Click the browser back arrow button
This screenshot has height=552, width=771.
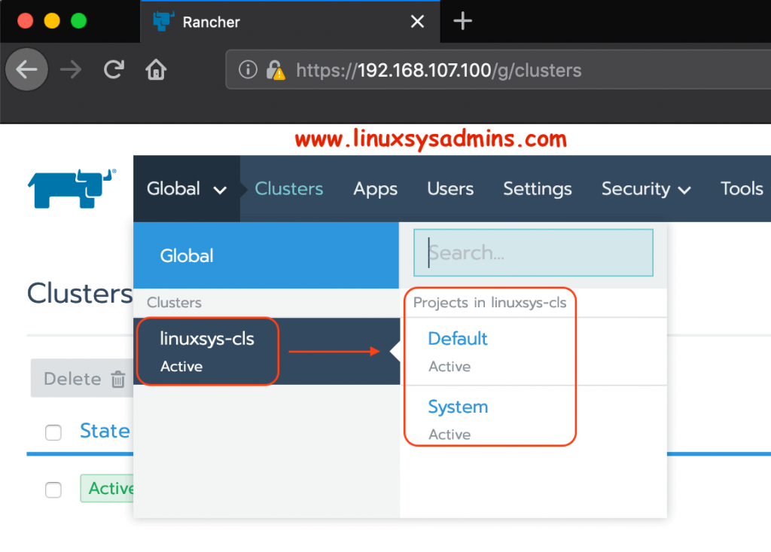(x=26, y=69)
